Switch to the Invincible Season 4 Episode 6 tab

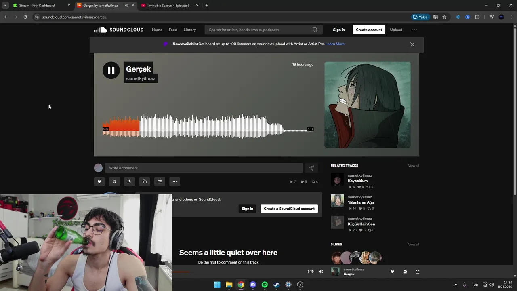coord(170,6)
